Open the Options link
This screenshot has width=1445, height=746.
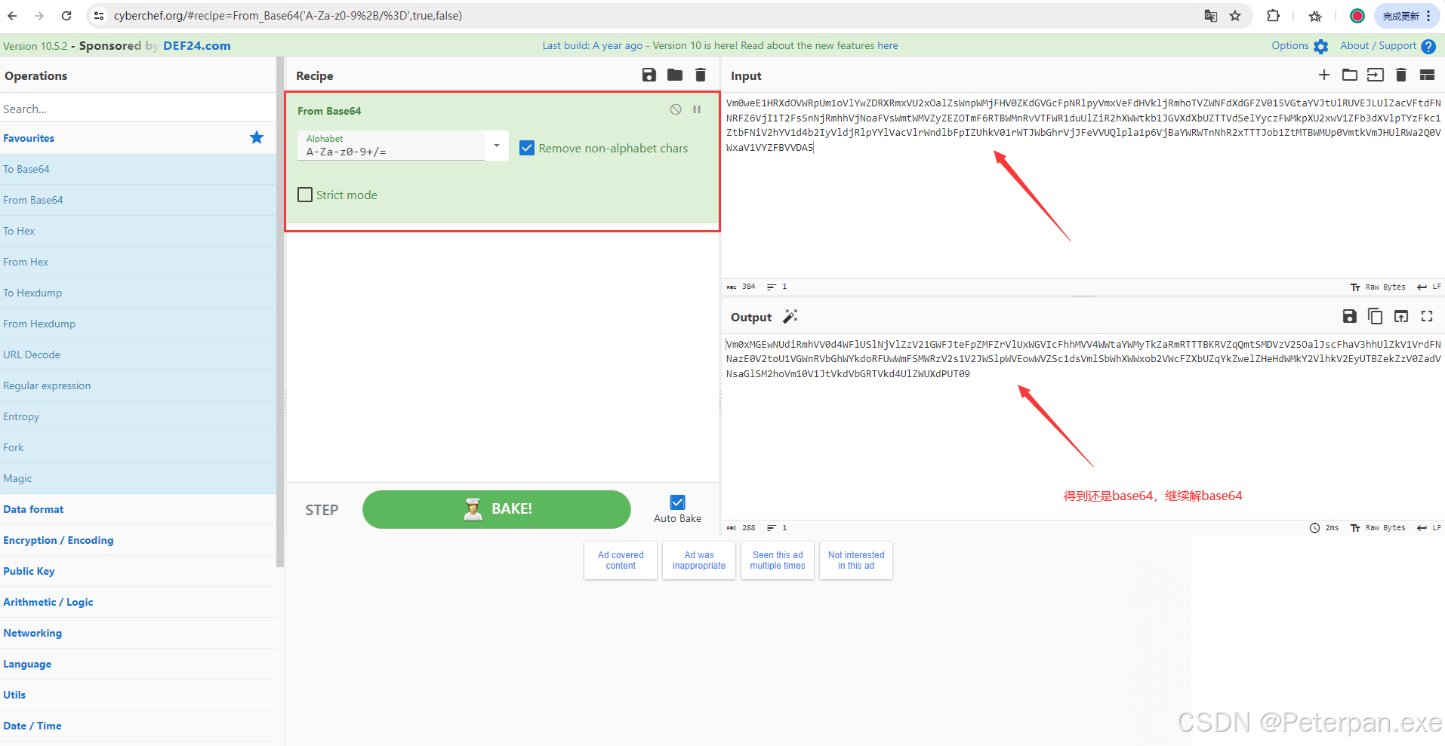click(x=1289, y=45)
